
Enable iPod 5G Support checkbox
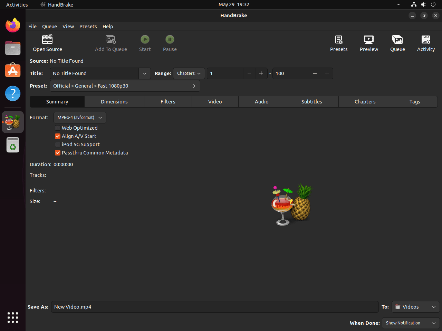(x=58, y=144)
